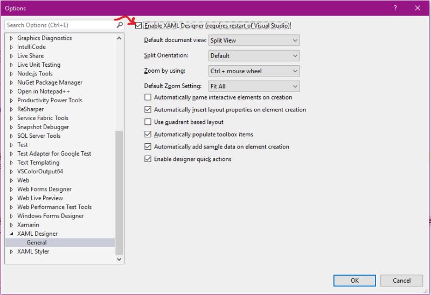Select the Test tree item
The width and height of the screenshot is (431, 295).
23,145
